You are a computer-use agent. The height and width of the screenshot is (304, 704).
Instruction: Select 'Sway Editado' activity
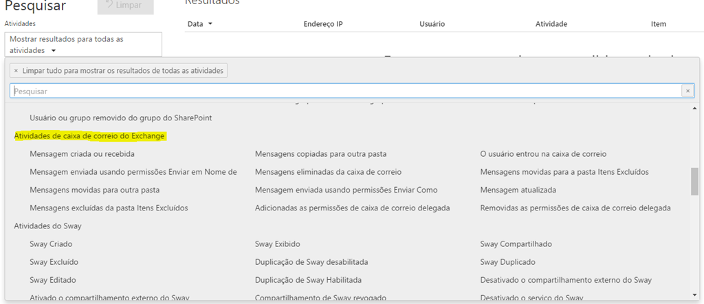coord(52,280)
